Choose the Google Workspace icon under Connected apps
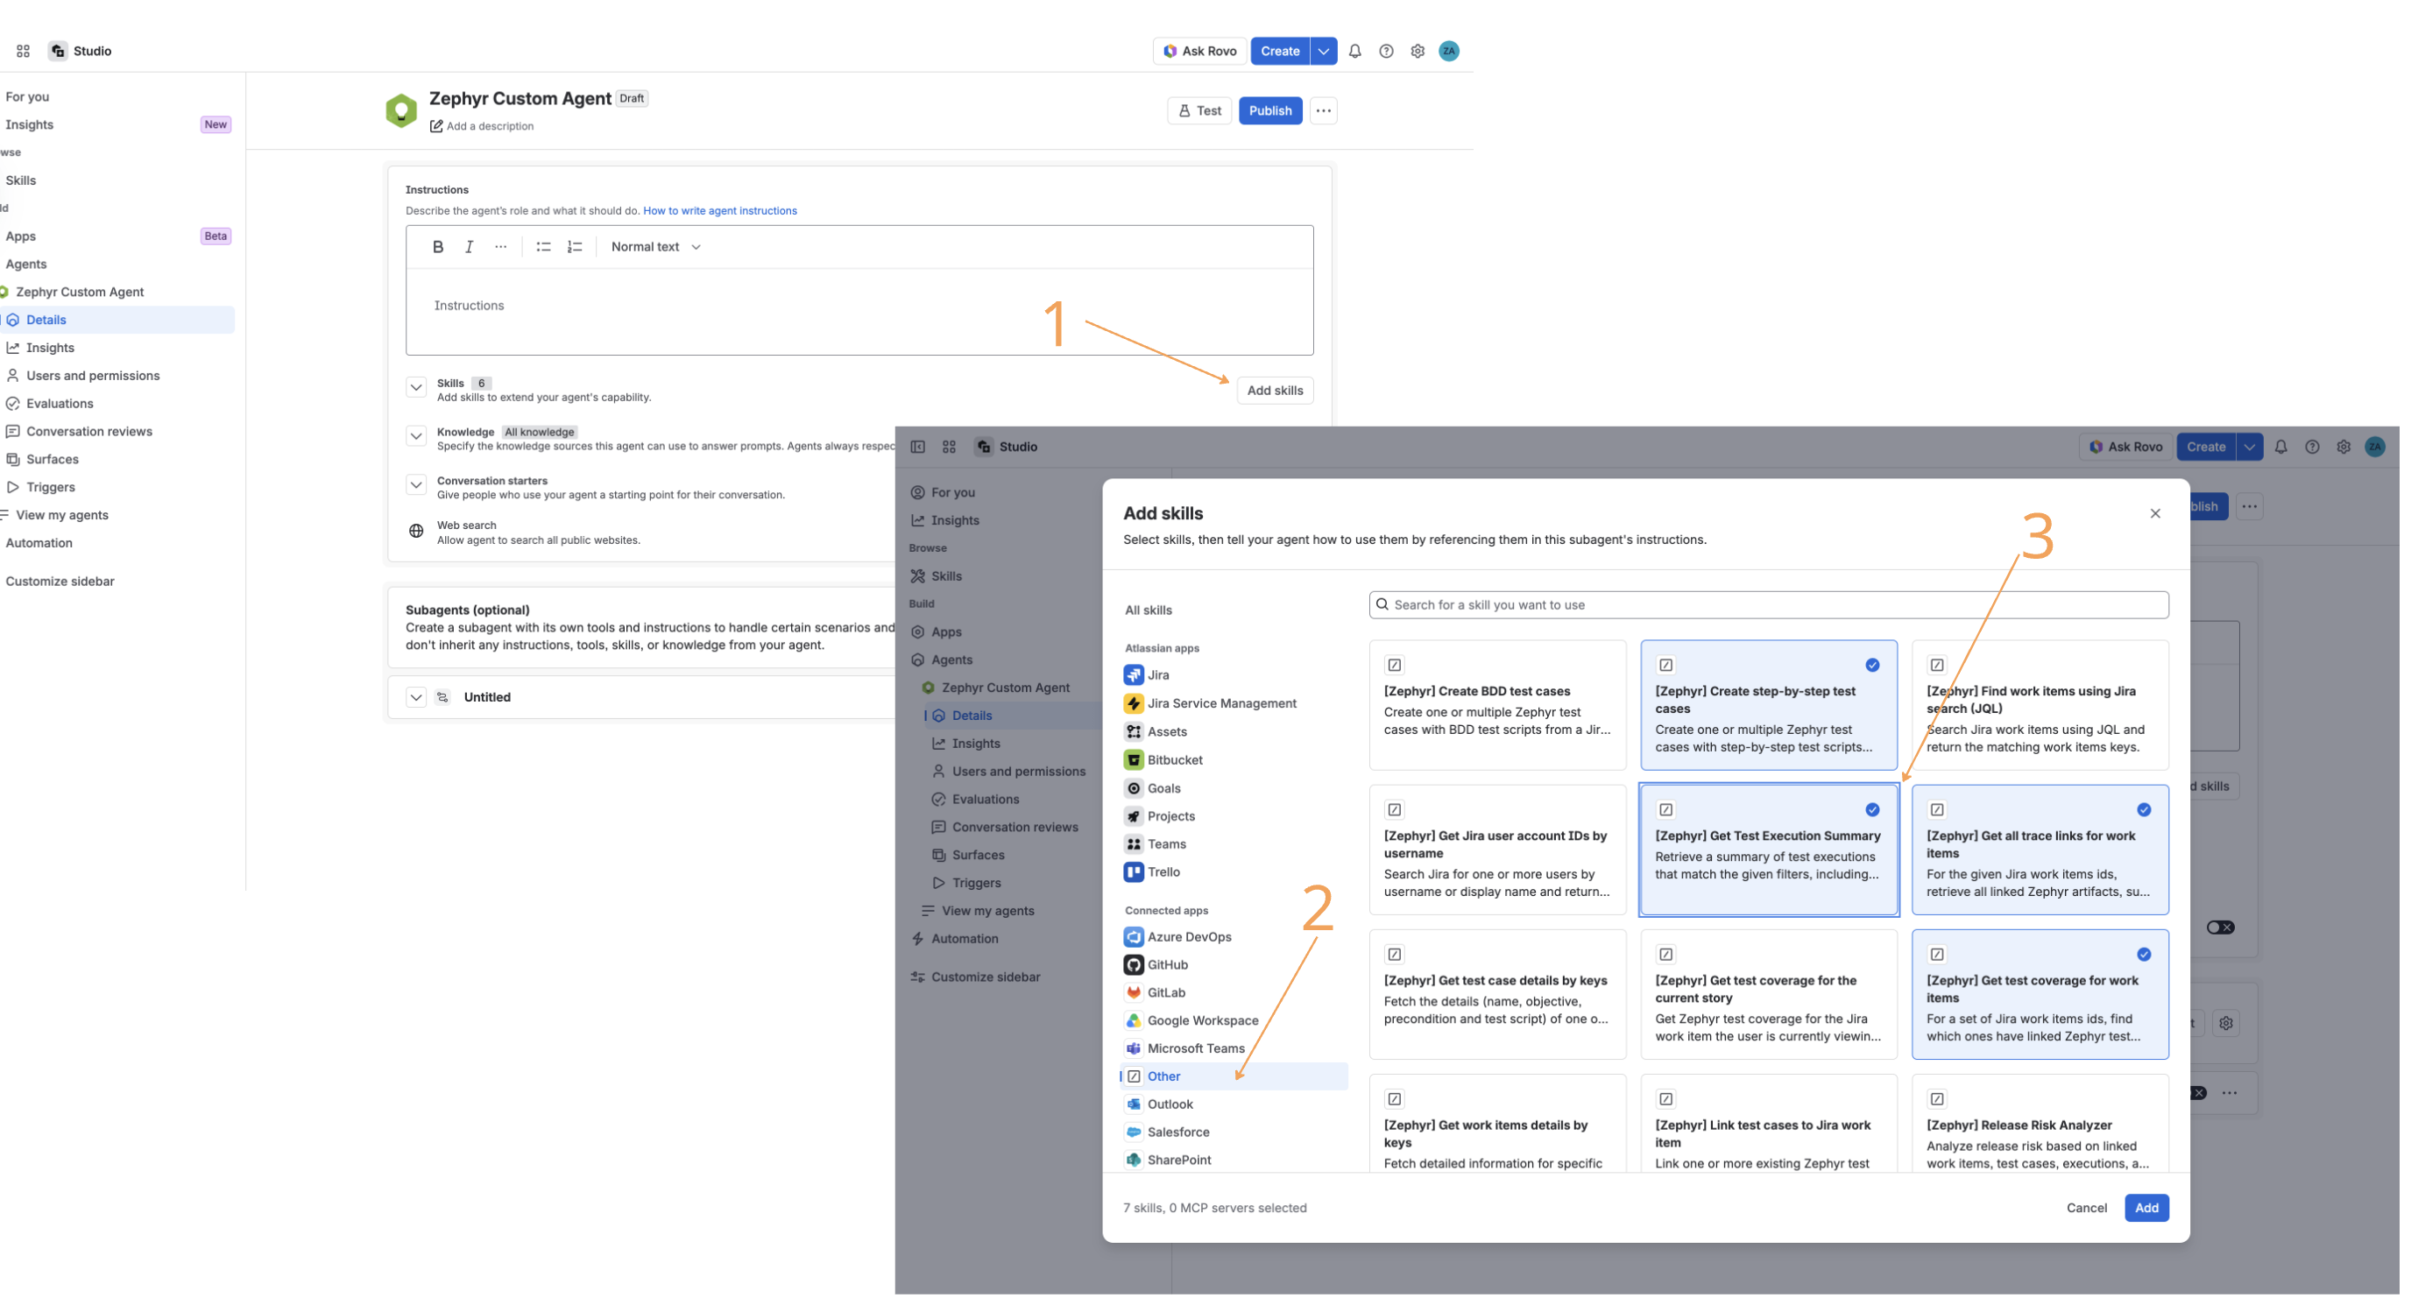 coord(1134,1020)
